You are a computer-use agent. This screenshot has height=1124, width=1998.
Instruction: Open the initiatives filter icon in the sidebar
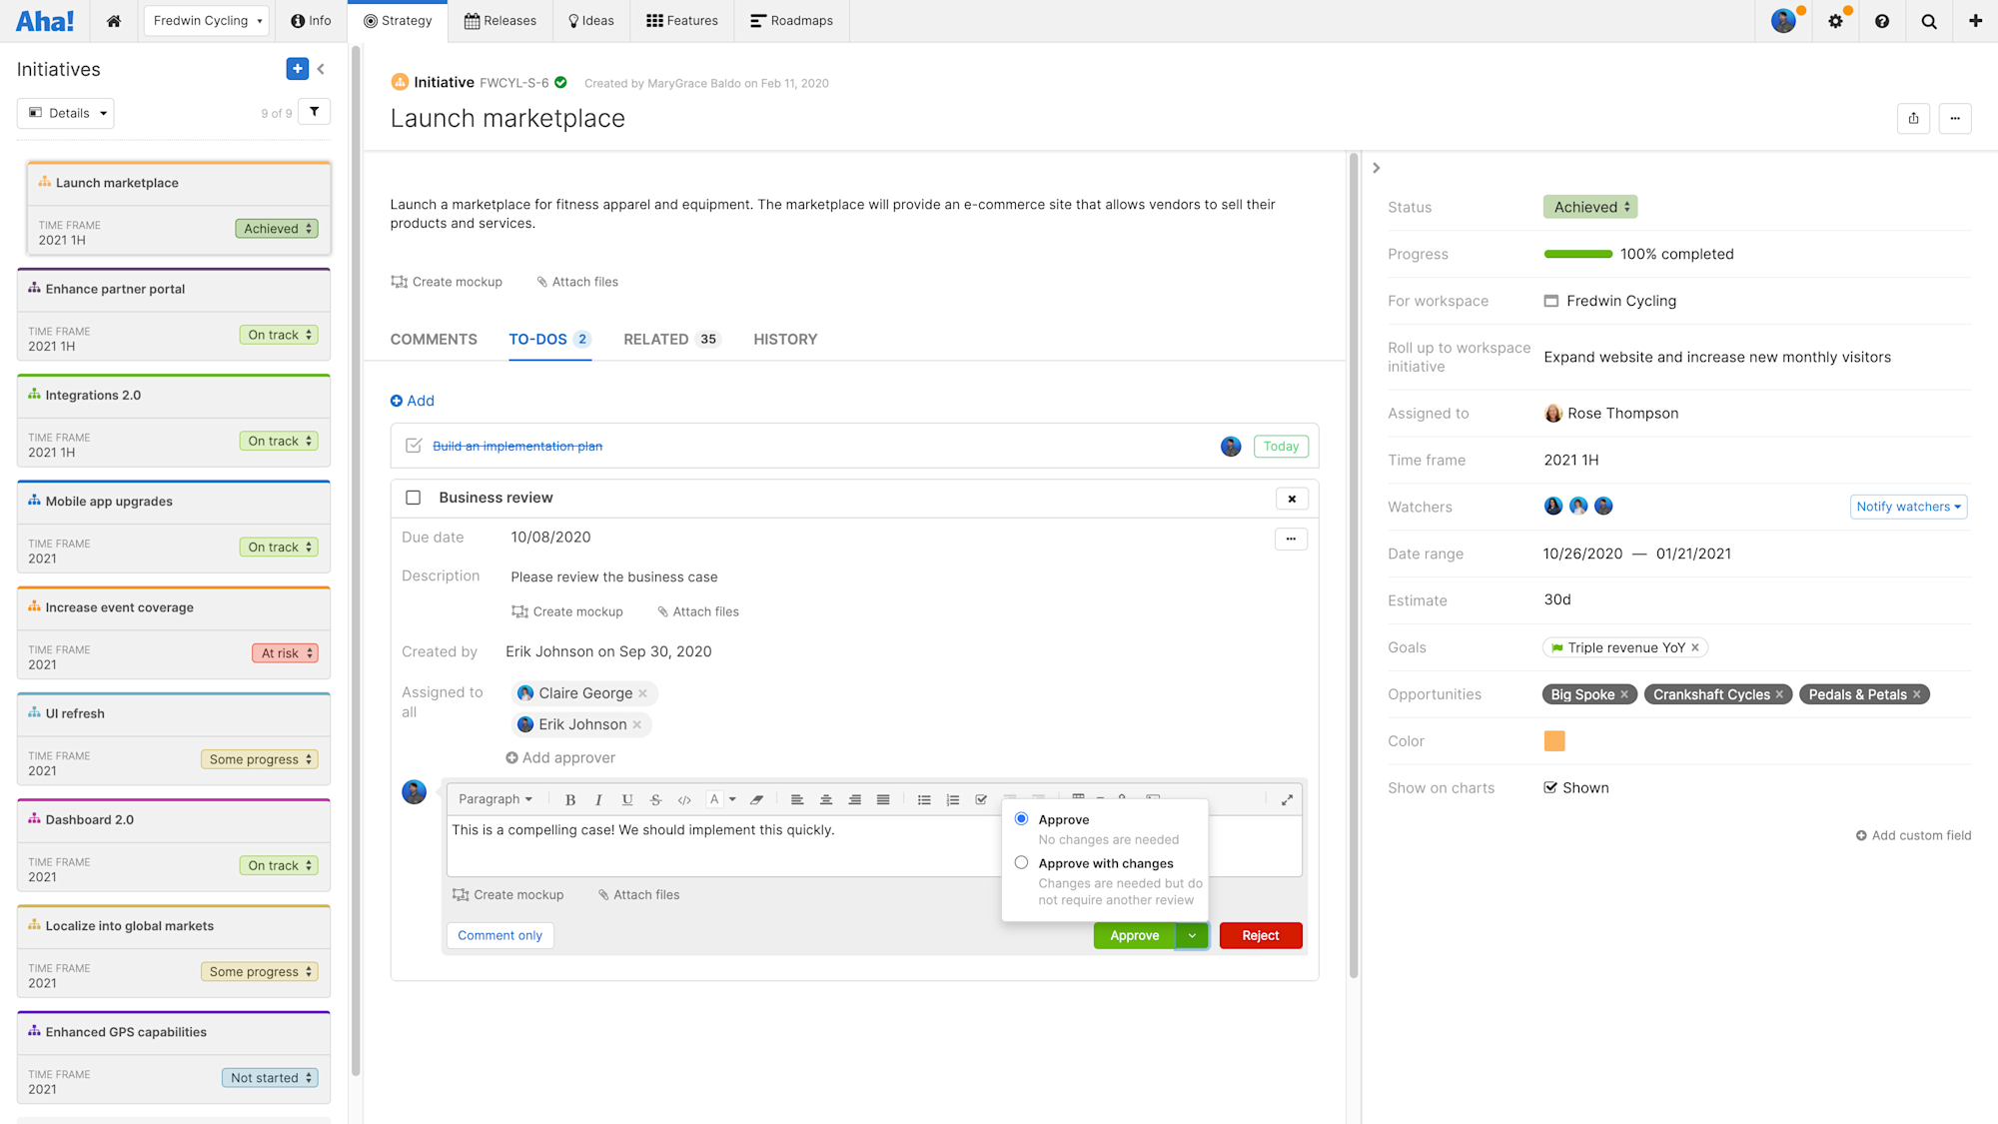coord(314,111)
